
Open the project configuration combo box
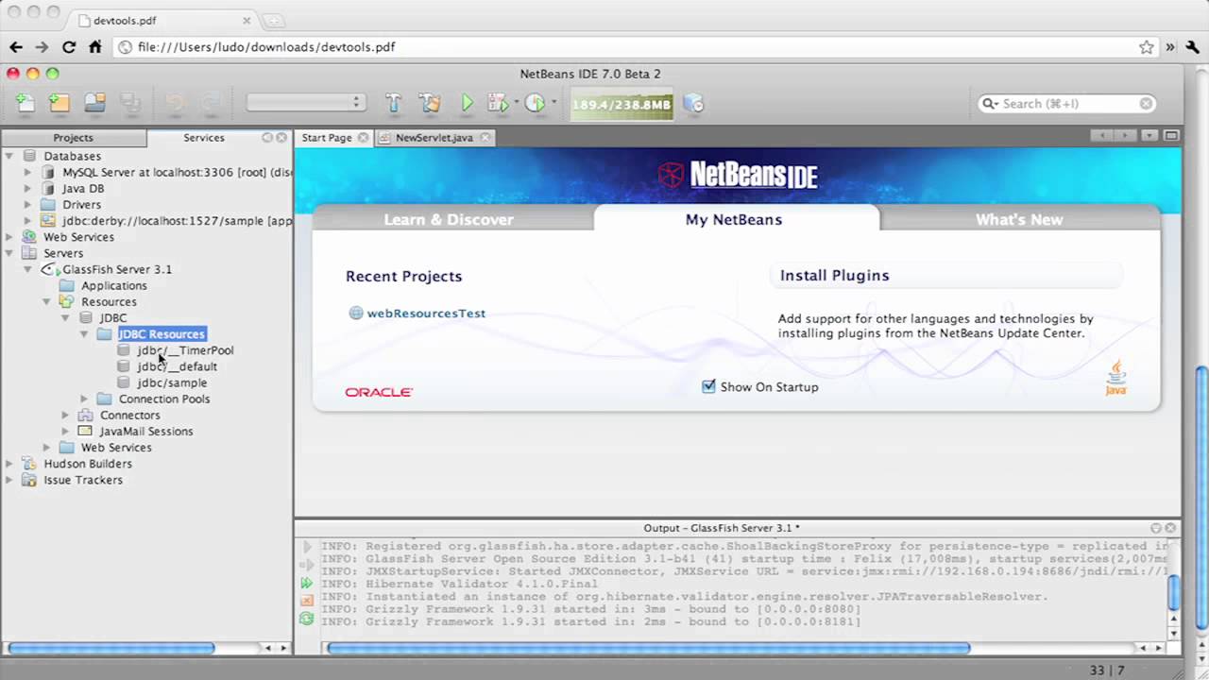coord(305,103)
